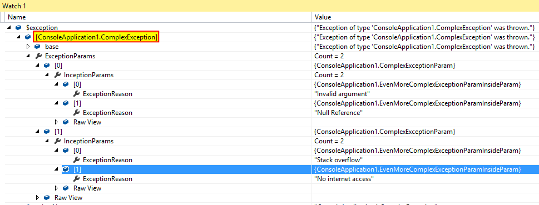Select the ExceptionReason name left of "Invalid argument"
Image resolution: width=539 pixels, height=205 pixels.
pyautogui.click(x=107, y=94)
